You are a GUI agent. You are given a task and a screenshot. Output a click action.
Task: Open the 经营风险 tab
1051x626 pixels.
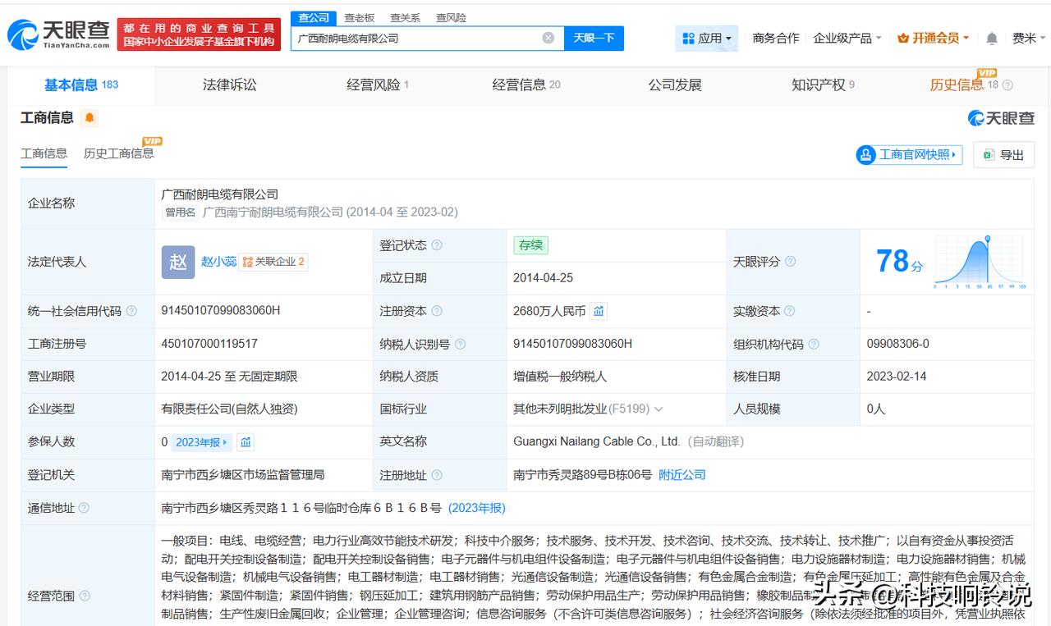[378, 85]
